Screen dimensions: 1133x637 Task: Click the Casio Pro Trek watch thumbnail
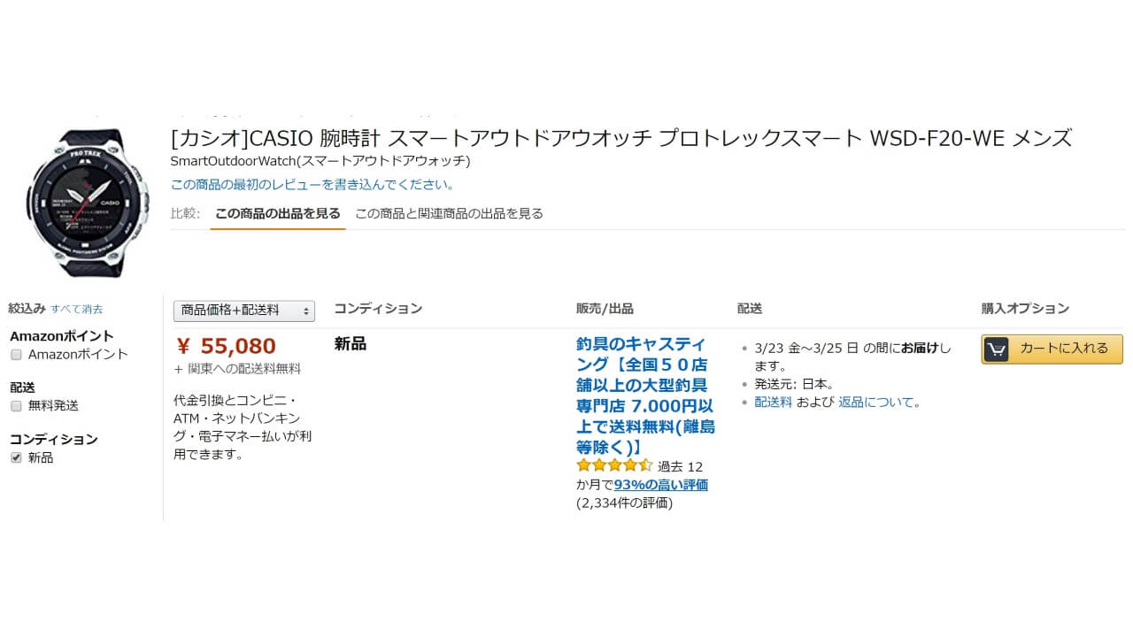(x=87, y=203)
